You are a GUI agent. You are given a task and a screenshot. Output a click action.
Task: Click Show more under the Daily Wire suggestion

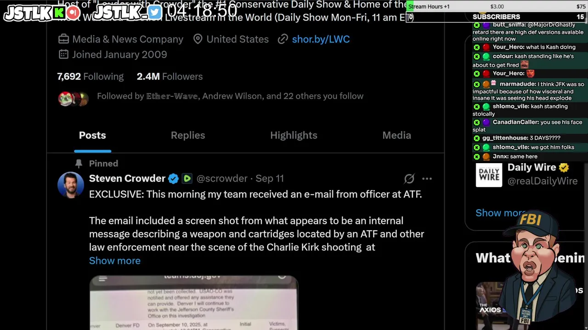click(x=500, y=213)
